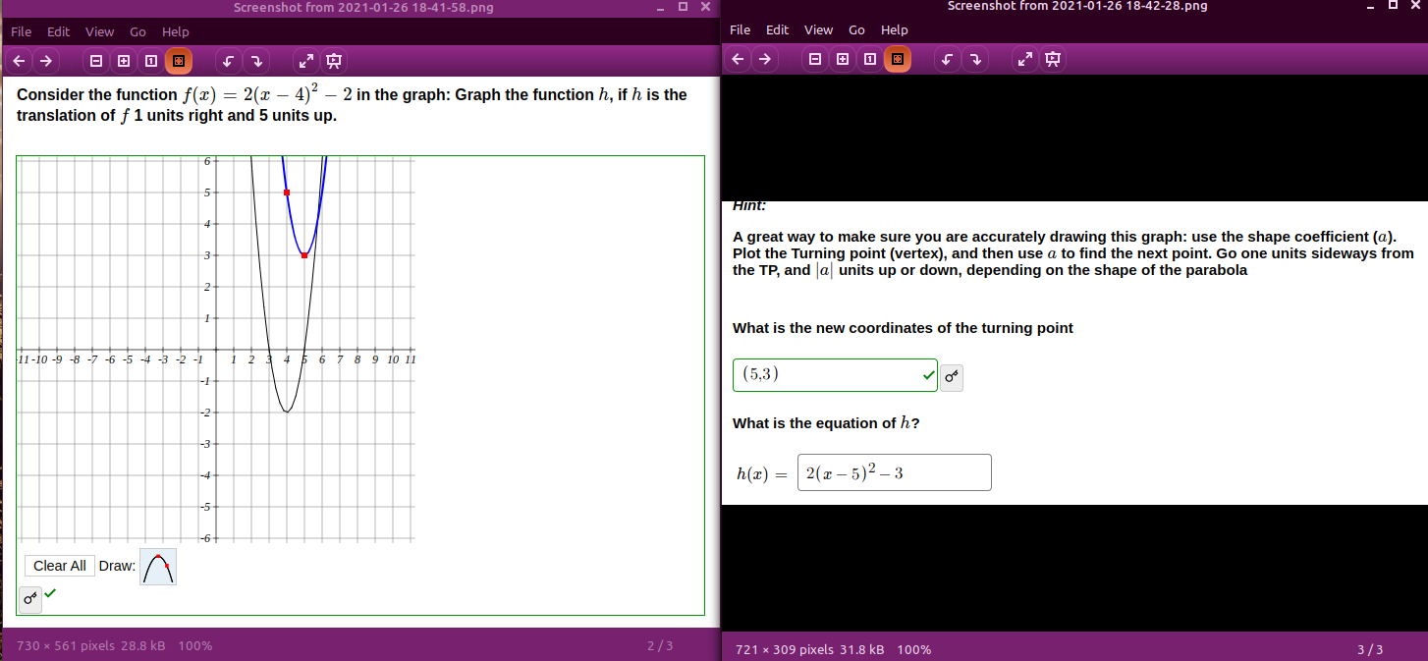
Task: Click the h(x) equation input field
Action: (x=893, y=472)
